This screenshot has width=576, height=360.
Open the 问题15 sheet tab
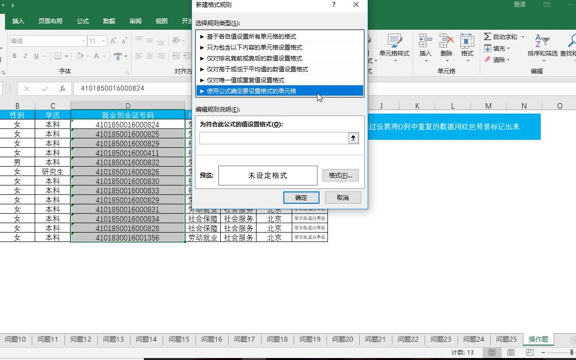(178, 339)
